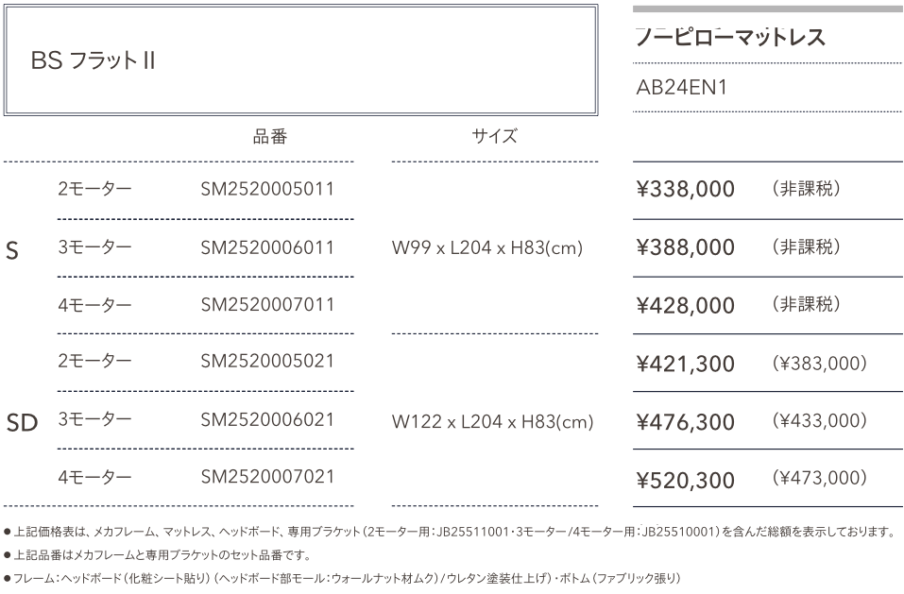
Task: Select product number SM2520006021
Action: pos(267,419)
